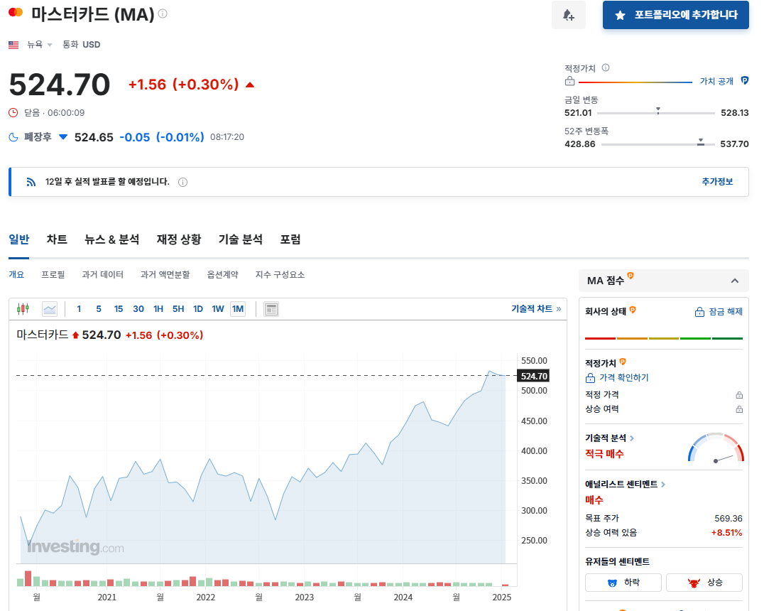Click the Pro badge next to MA 점수

click(631, 276)
